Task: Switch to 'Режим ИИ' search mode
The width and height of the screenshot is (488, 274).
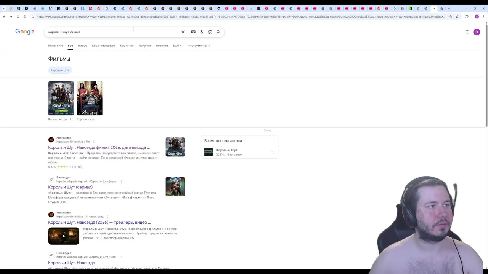Action: coord(55,46)
